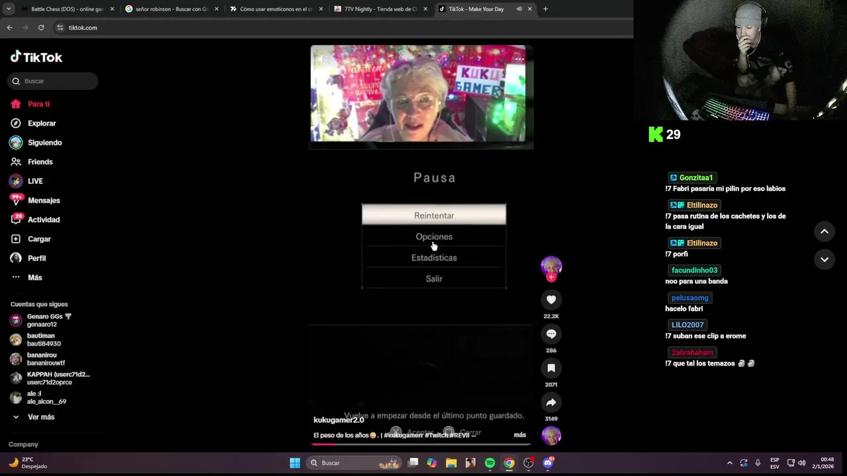
Task: Share the video via arrow icon
Action: coord(551,403)
